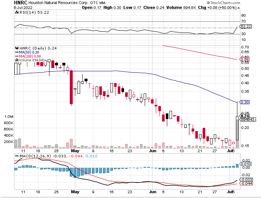The height and width of the screenshot is (198, 261).
Task: Click the Open 0.17 value in the header
Action: (x=92, y=7)
